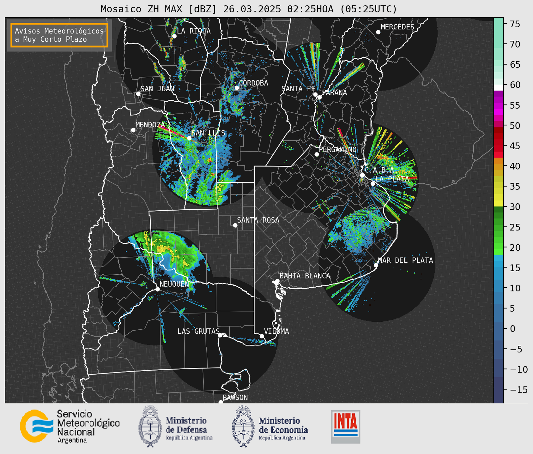Viewport: 533px width, 454px height.
Task: Click the RAWSON label text
Action: pyautogui.click(x=235, y=397)
